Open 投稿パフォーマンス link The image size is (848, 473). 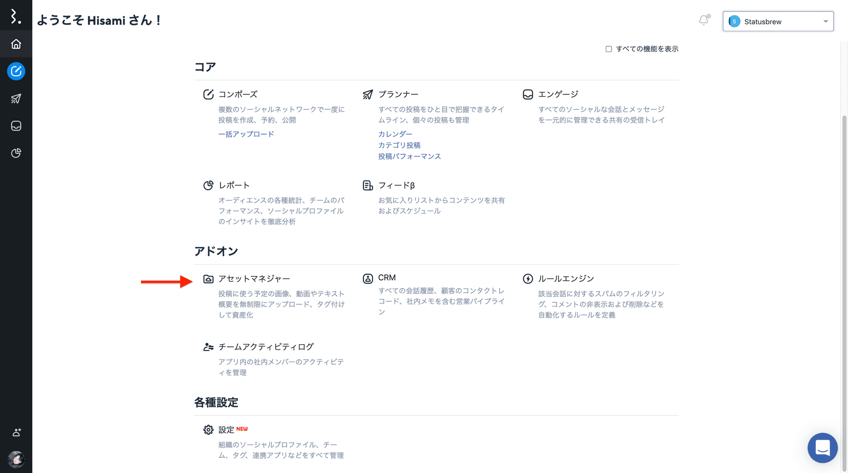click(409, 156)
